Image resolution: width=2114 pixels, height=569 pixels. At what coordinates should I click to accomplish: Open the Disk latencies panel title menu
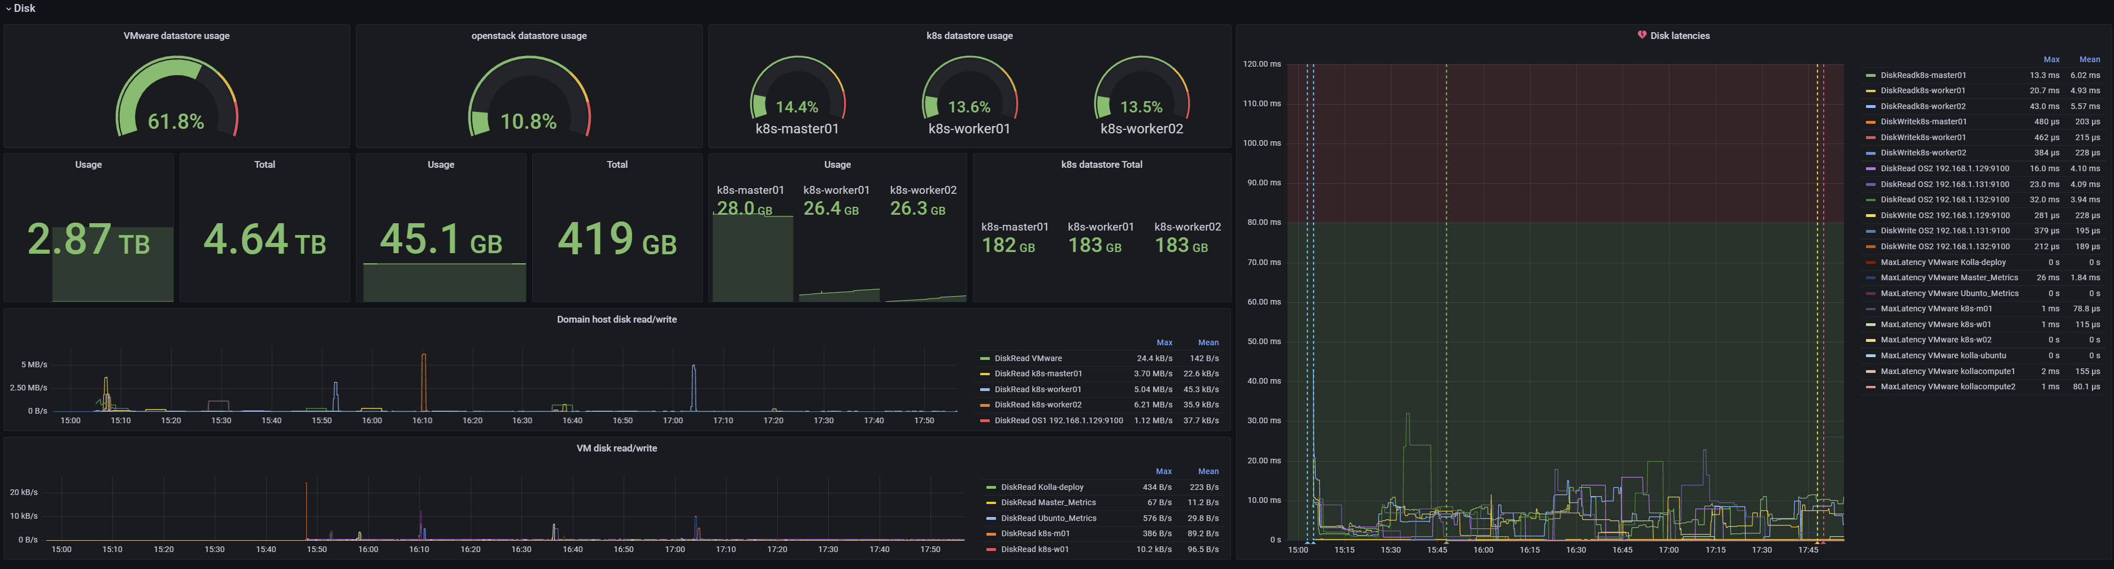coord(1680,36)
